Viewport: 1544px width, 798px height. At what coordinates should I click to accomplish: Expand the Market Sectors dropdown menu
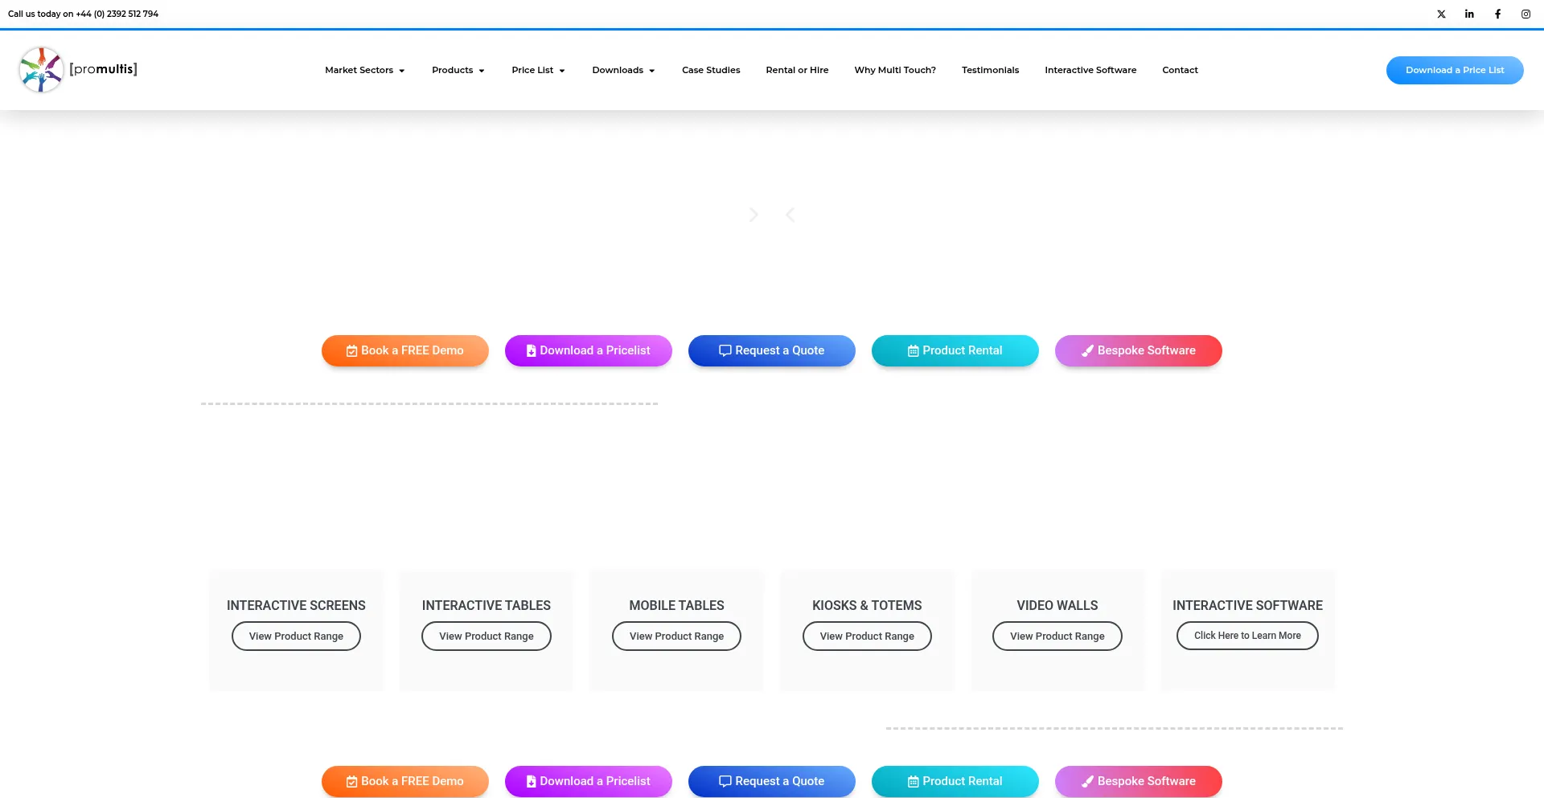pos(364,70)
